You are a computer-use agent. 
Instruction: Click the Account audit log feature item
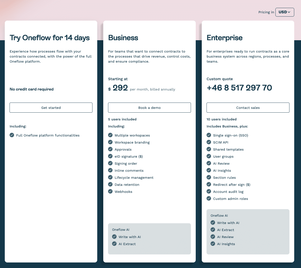pos(228,192)
